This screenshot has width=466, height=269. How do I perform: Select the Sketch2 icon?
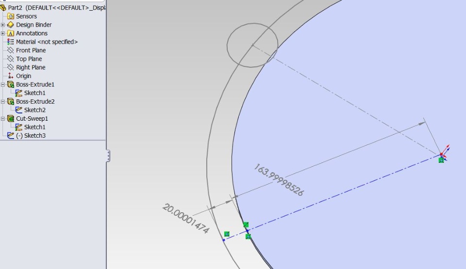(19, 110)
